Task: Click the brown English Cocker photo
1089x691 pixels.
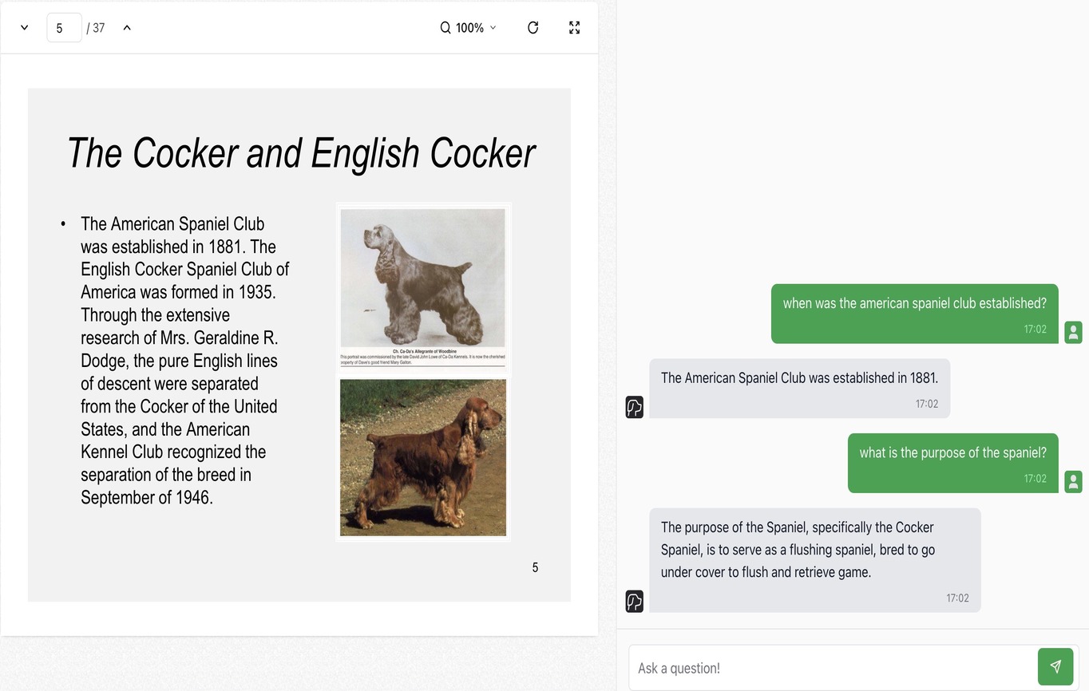Action: coord(423,457)
